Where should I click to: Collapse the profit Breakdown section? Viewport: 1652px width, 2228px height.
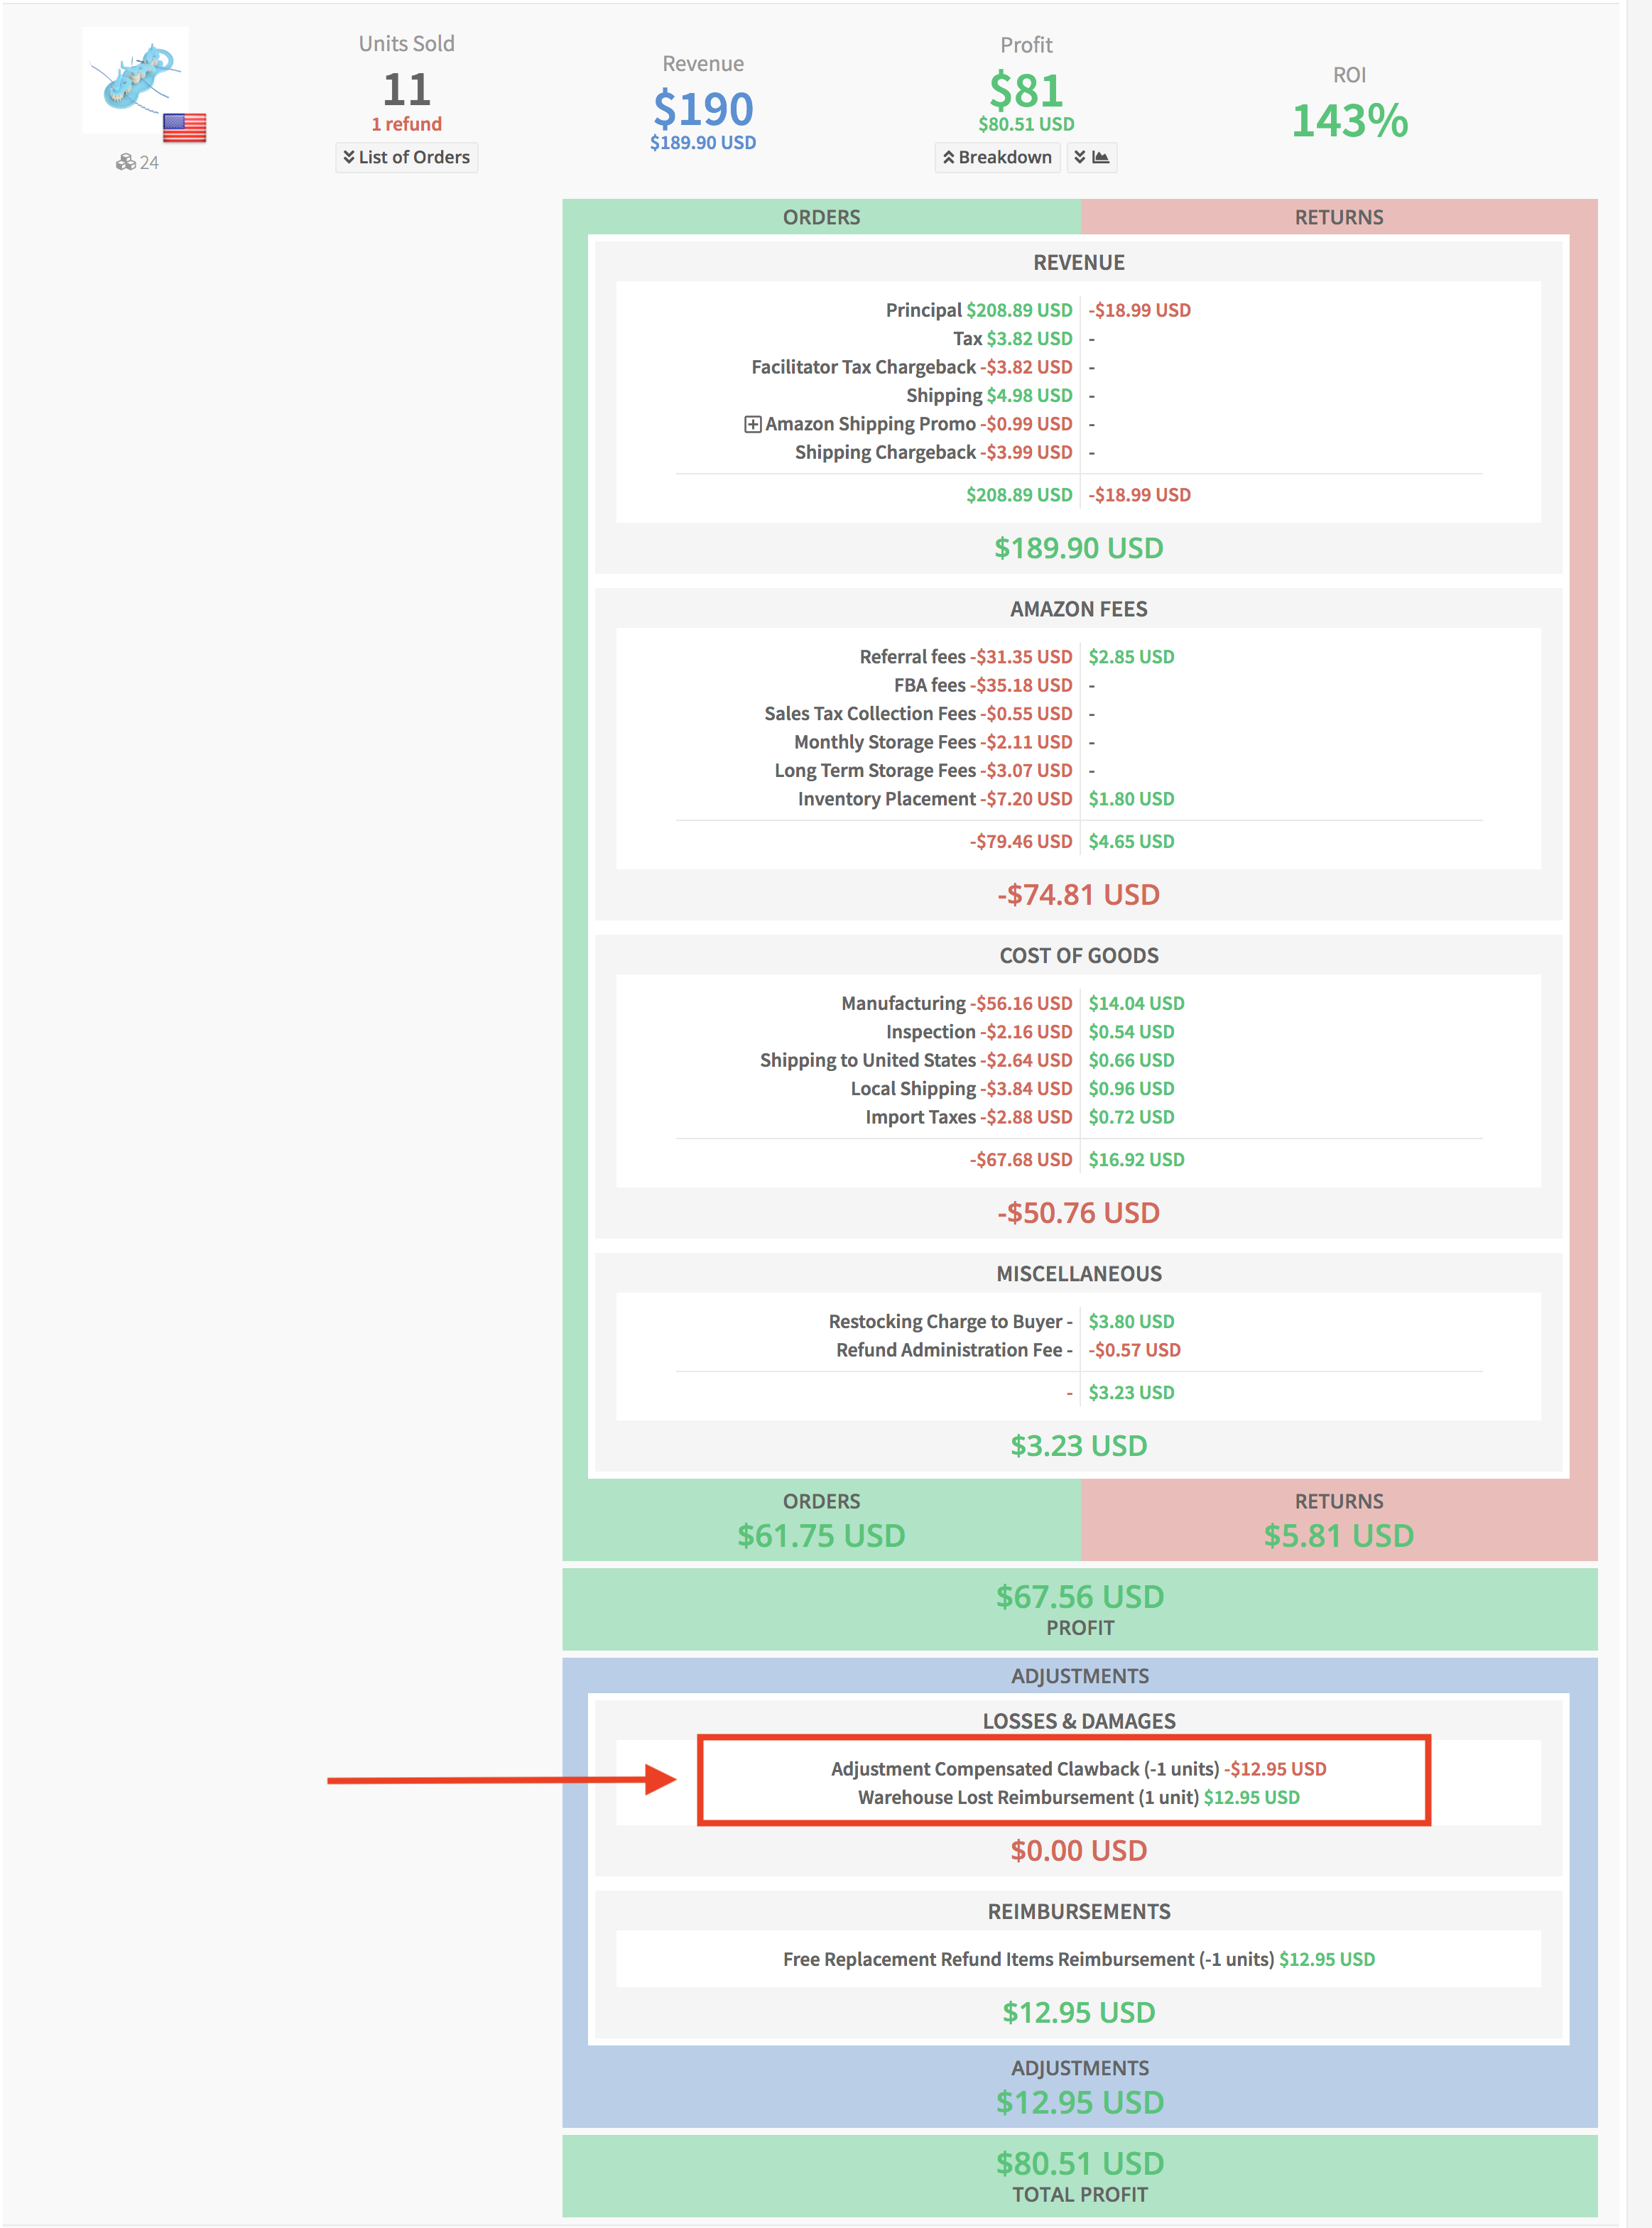997,157
